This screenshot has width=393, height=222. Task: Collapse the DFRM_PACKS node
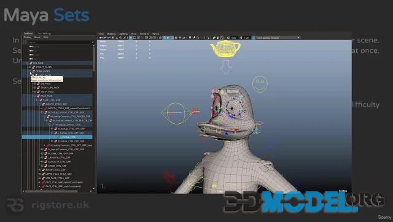(x=30, y=71)
